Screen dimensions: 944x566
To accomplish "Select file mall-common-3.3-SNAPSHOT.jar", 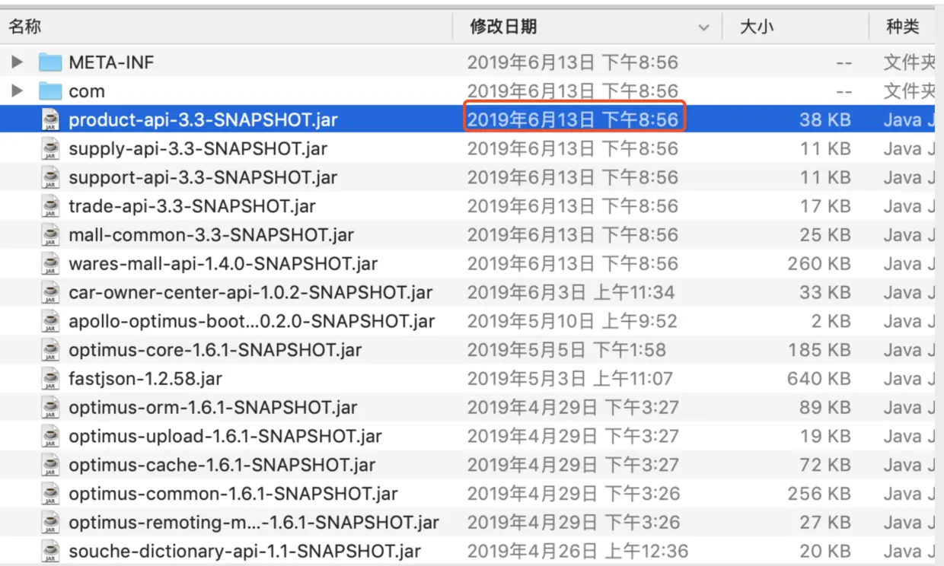I will (x=211, y=235).
